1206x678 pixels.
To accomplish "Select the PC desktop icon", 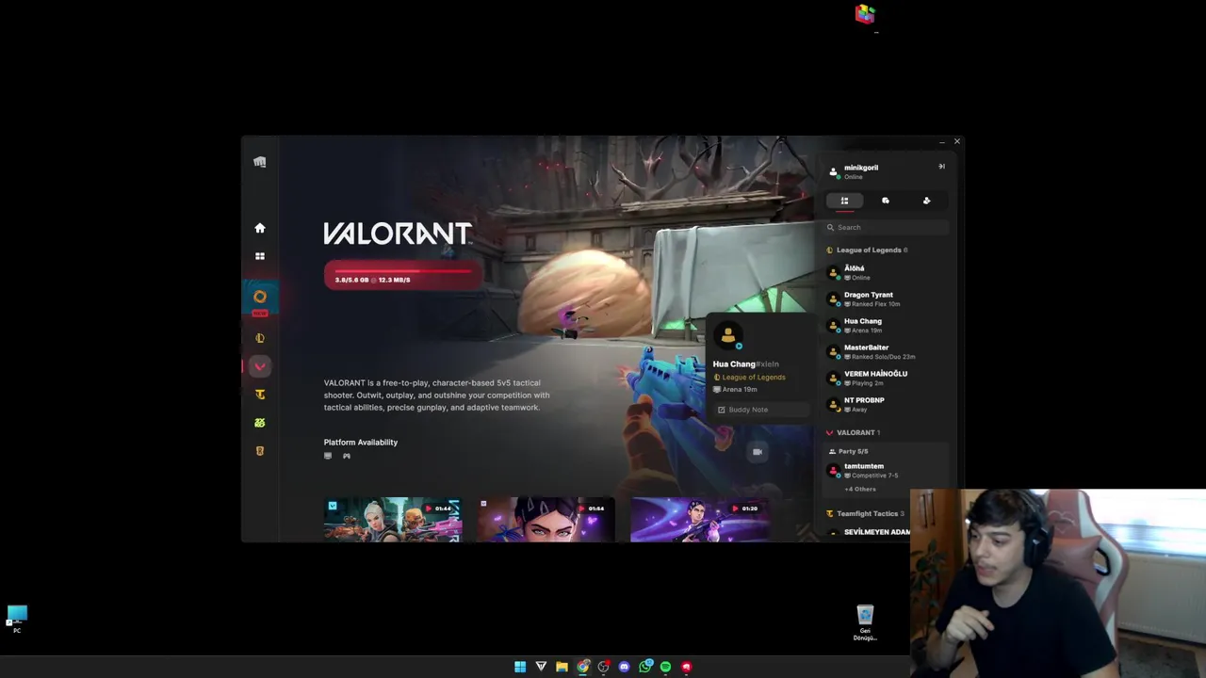I will tap(17, 619).
